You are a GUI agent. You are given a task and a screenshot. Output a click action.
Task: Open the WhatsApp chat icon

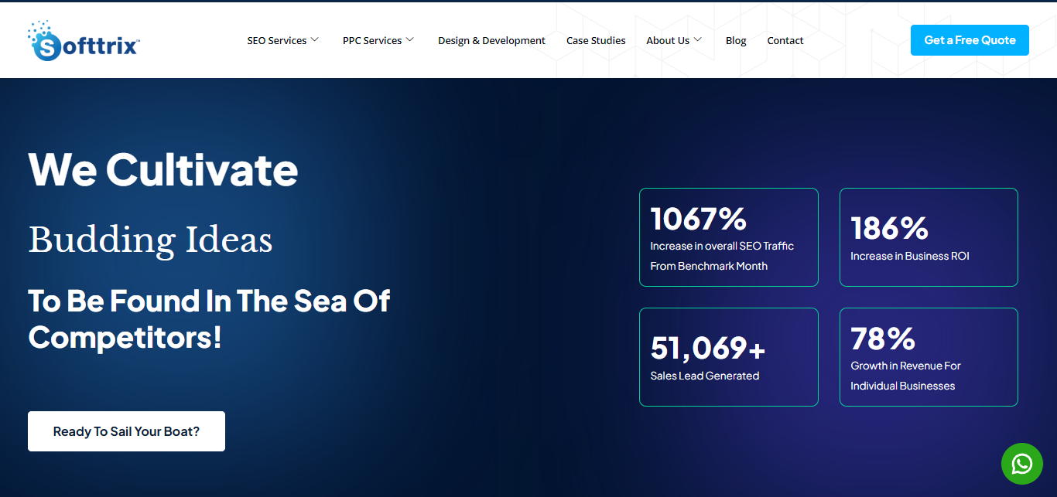pyautogui.click(x=1021, y=464)
